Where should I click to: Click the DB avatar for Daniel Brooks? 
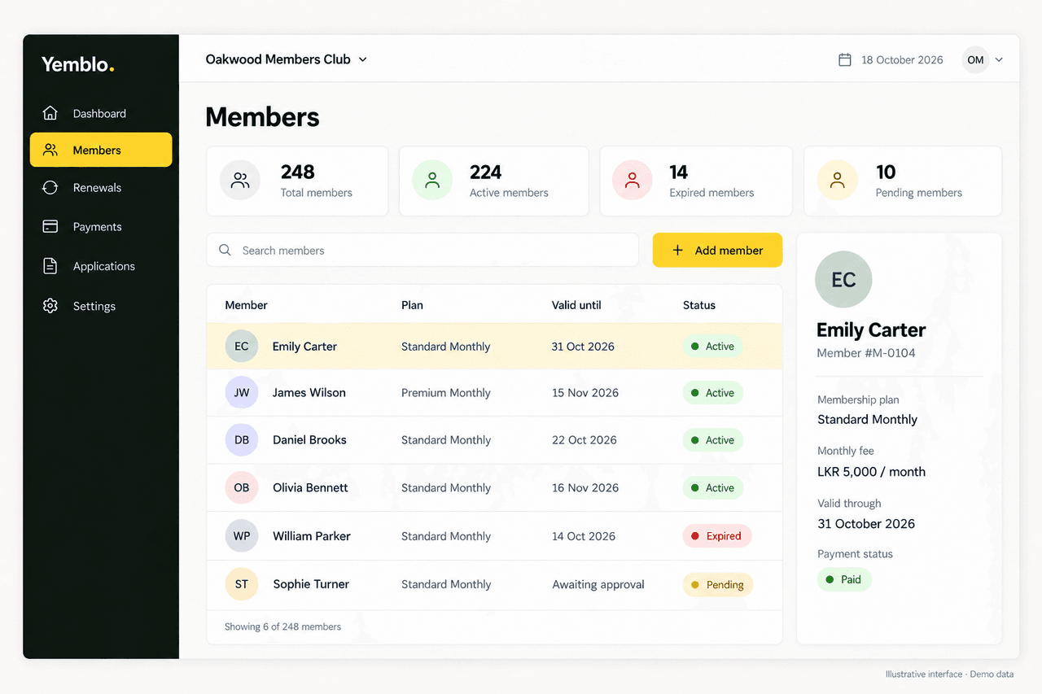pos(242,440)
